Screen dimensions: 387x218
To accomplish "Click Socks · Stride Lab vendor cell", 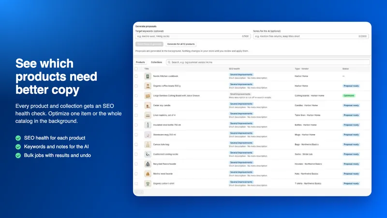I will [304, 154].
